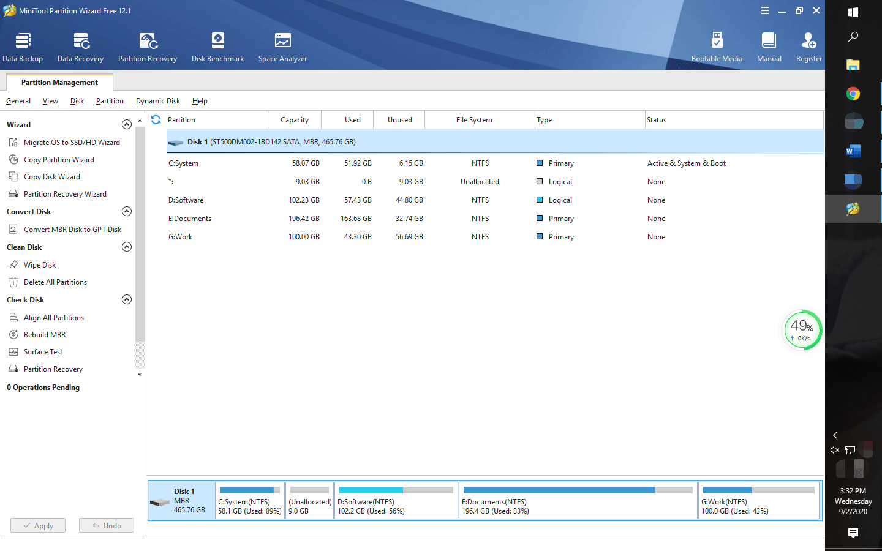882x551 pixels.
Task: Click the Undo button
Action: click(x=107, y=525)
